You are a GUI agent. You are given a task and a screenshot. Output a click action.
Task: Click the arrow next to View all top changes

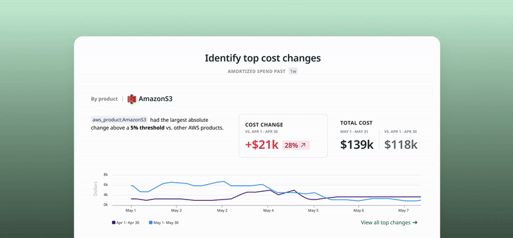point(415,223)
